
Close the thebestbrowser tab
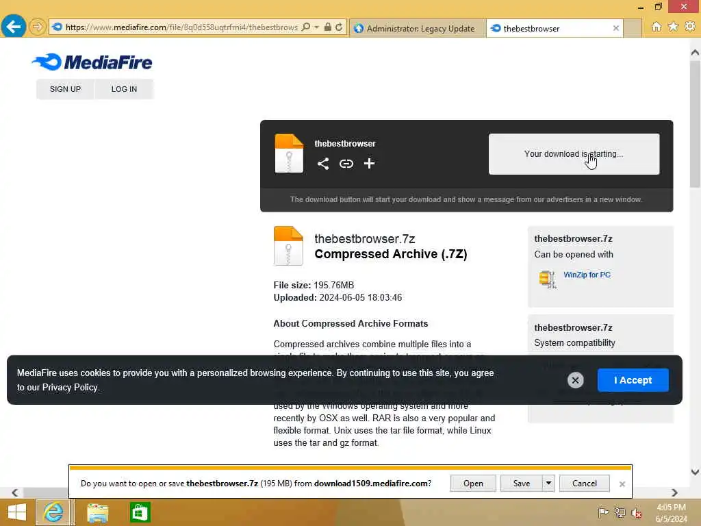click(x=616, y=28)
